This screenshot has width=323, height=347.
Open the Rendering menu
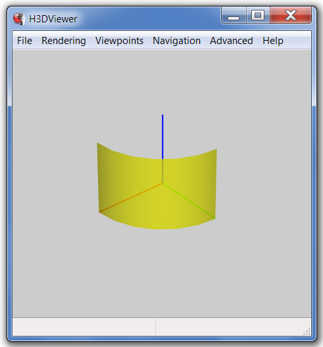tap(64, 41)
